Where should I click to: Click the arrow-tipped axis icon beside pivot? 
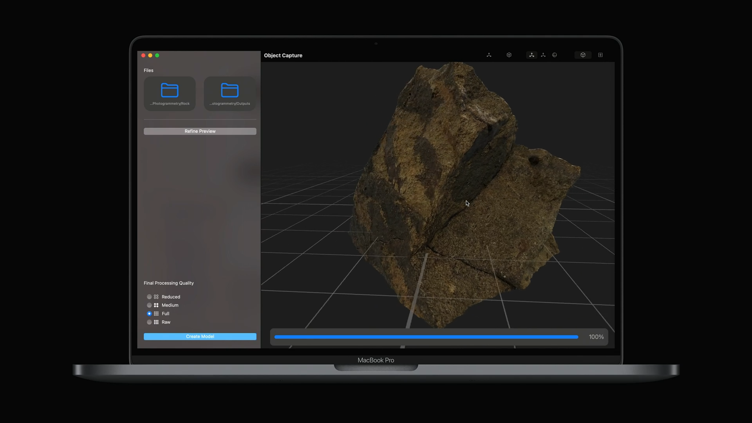tap(543, 55)
